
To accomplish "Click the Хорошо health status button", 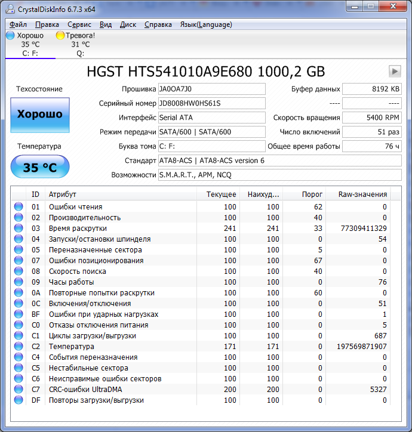I will [40, 114].
